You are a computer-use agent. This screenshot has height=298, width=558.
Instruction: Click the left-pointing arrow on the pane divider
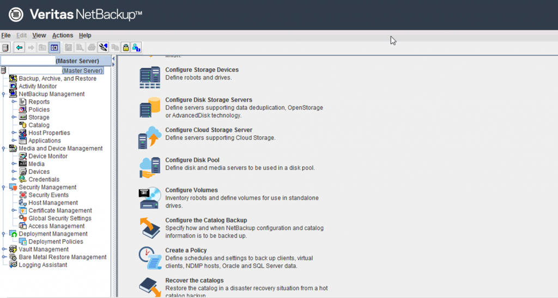click(113, 59)
